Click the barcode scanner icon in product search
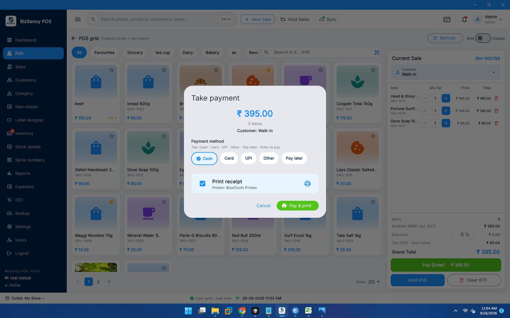The image size is (510, 318). coord(377,52)
